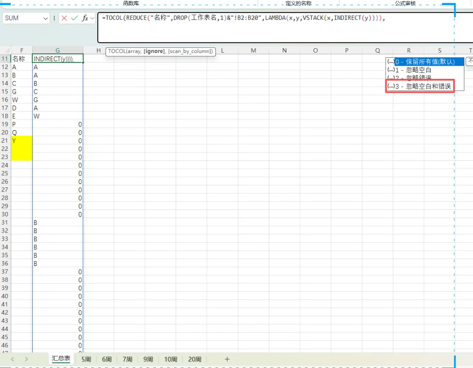Click cell F16 containing W
This screenshot has height=368, width=473.
22,99
